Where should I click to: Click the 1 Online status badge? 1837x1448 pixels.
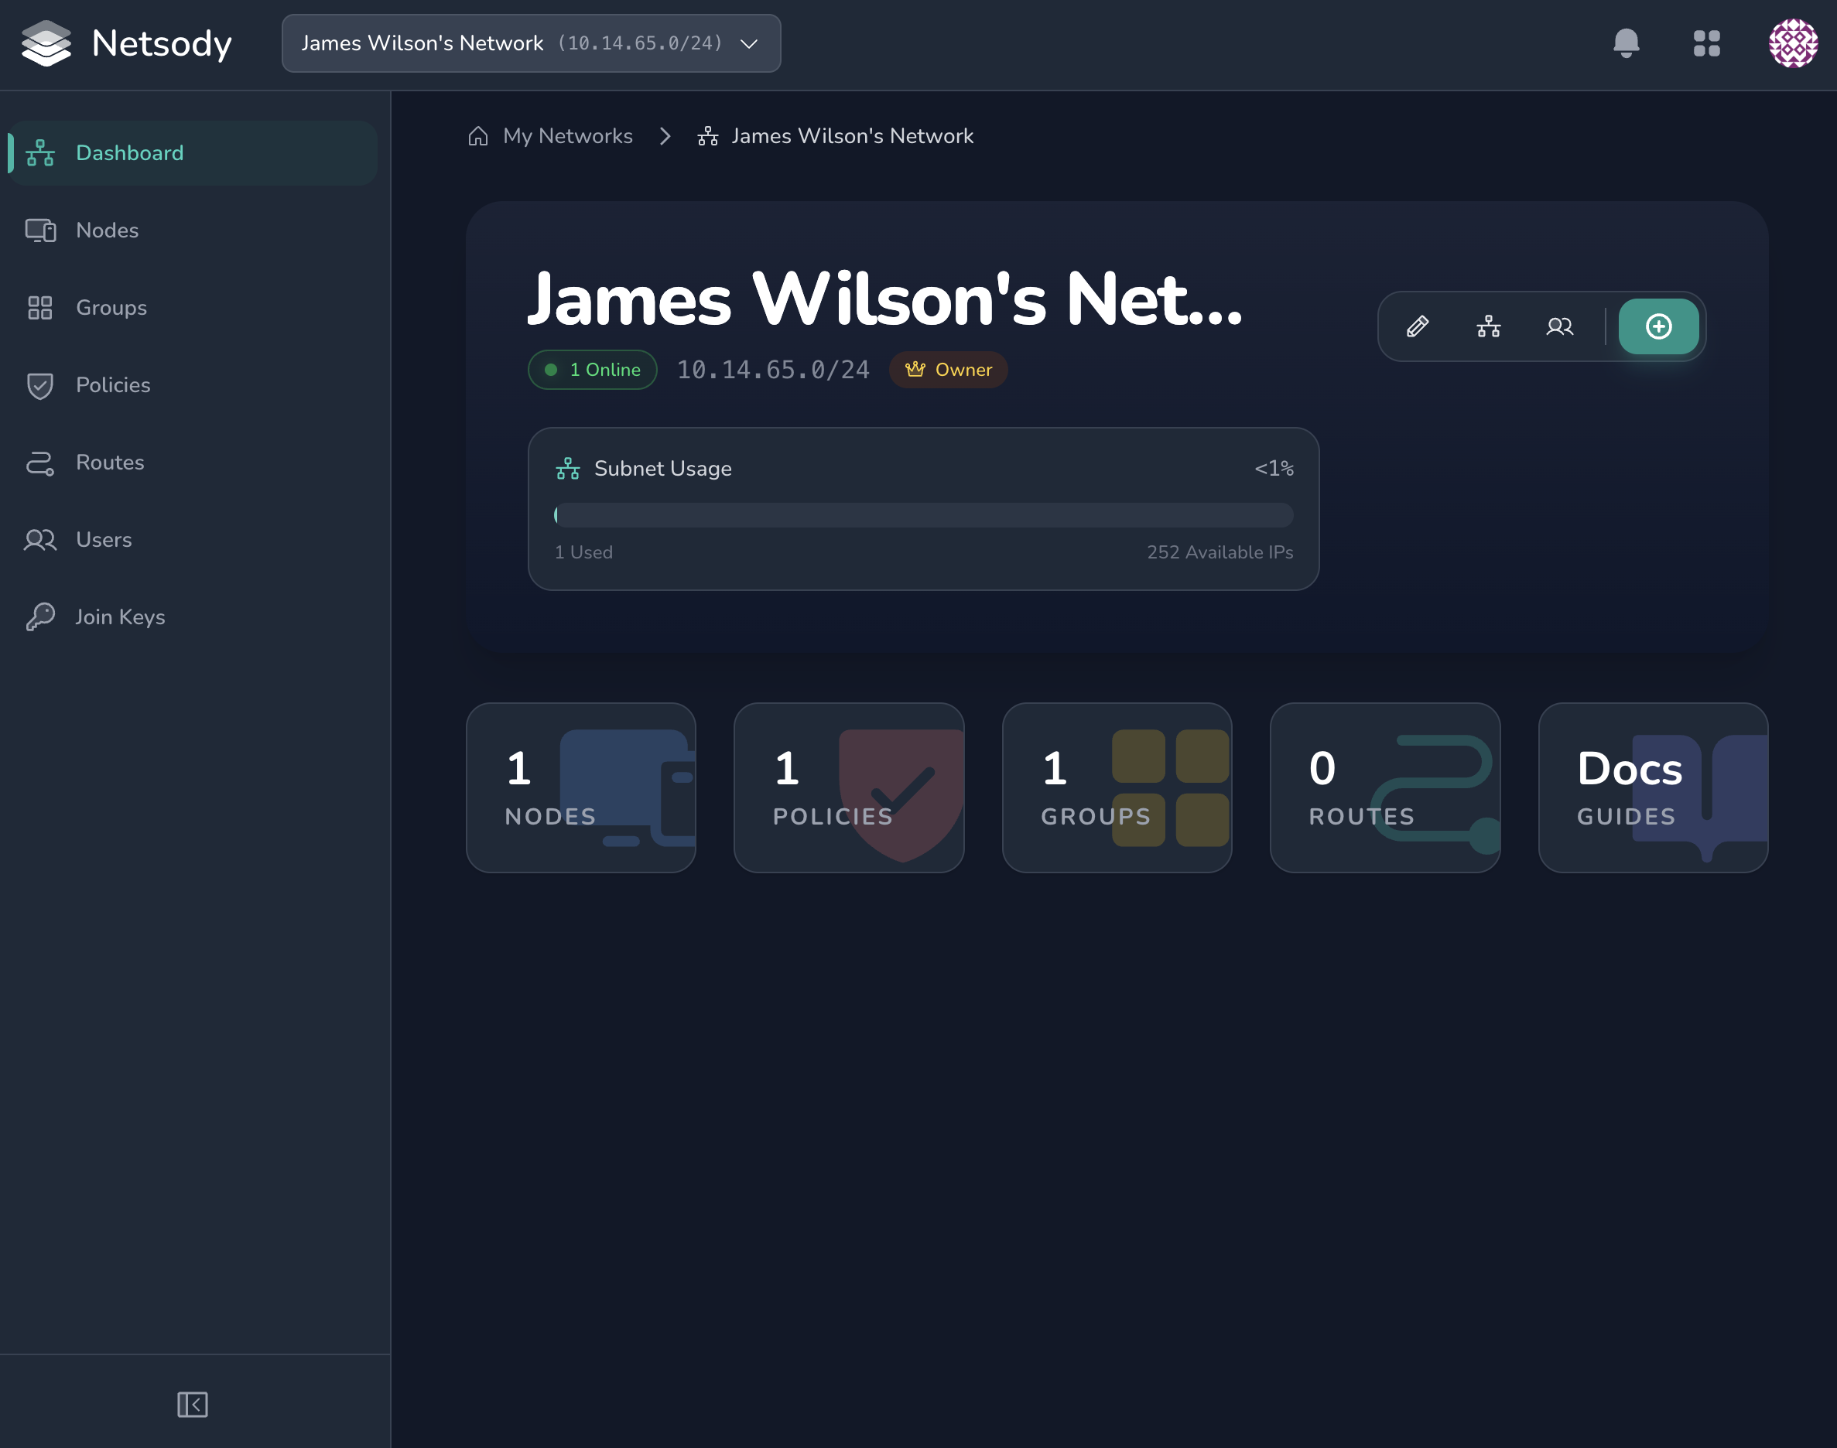pos(593,370)
